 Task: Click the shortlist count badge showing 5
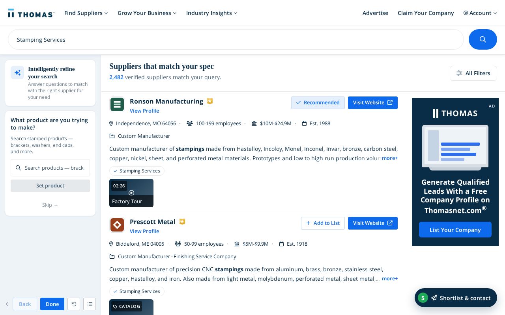423,298
